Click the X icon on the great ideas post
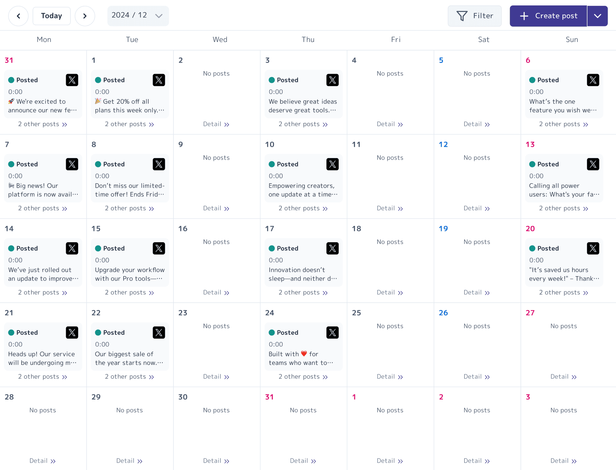Screen dimensions: 616x470 point(333,80)
